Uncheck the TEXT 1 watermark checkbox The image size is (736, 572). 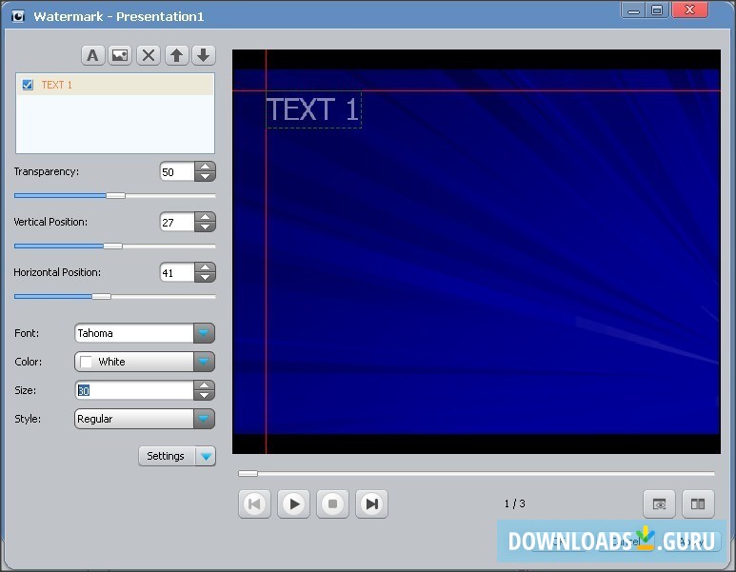(28, 85)
